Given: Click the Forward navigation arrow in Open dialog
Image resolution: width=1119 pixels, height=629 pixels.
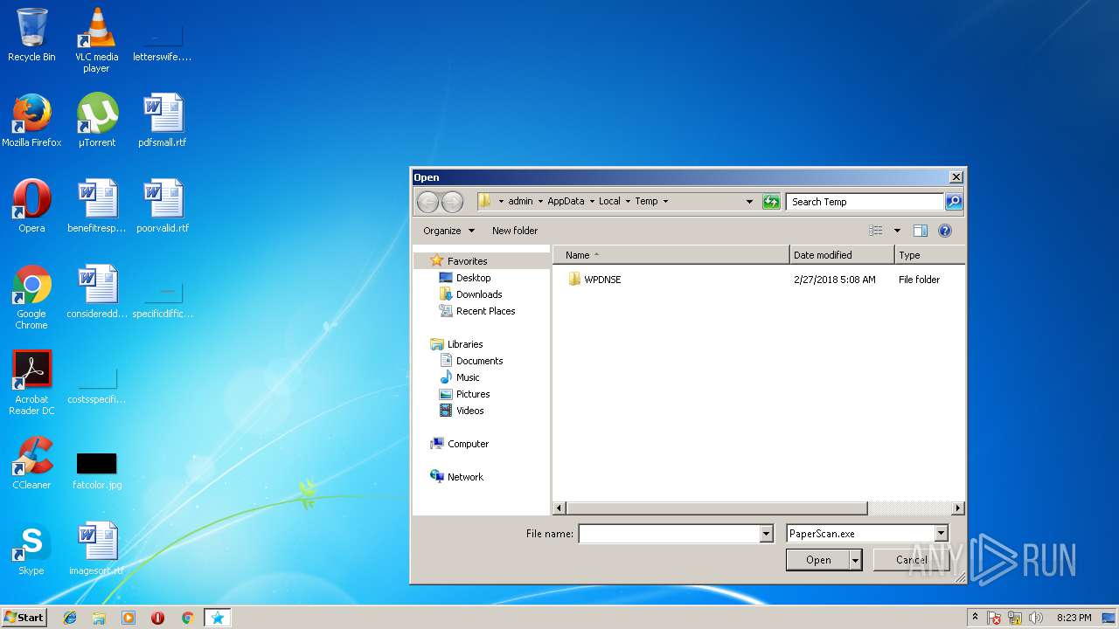Looking at the screenshot, I should point(452,202).
